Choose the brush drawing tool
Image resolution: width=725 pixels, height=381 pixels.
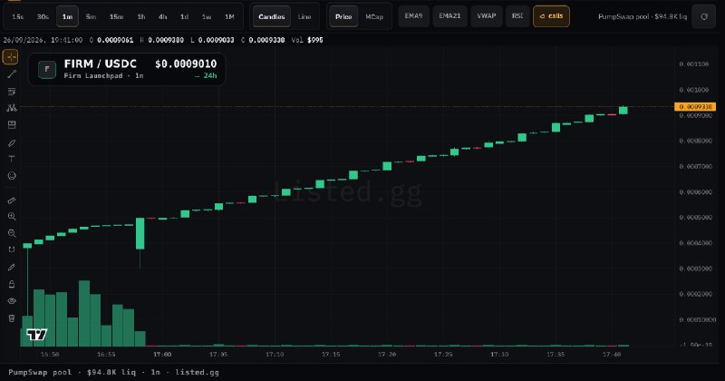pos(12,142)
